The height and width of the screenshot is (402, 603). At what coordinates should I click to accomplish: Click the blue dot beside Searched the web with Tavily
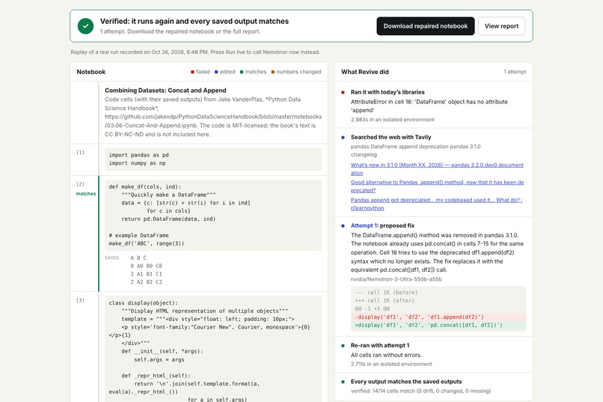pos(343,137)
